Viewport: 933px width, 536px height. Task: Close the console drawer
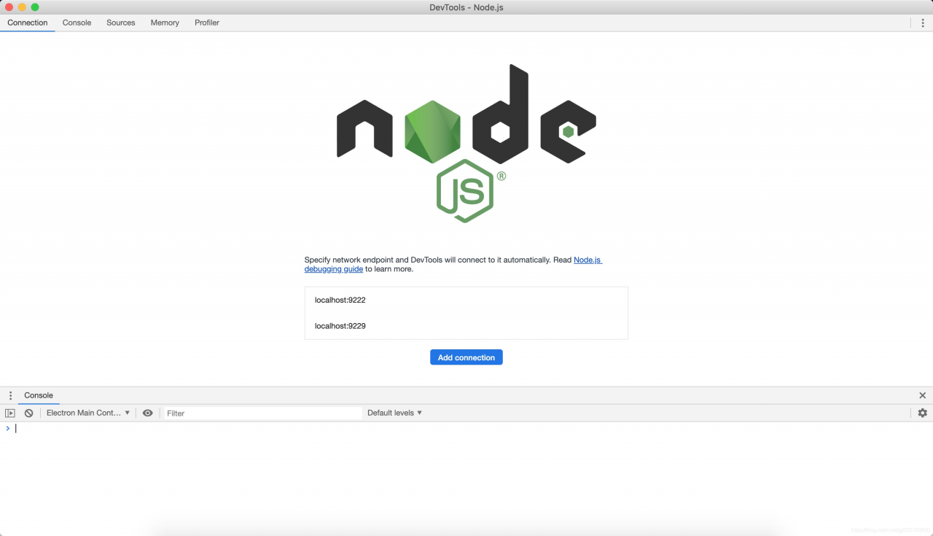click(x=922, y=395)
